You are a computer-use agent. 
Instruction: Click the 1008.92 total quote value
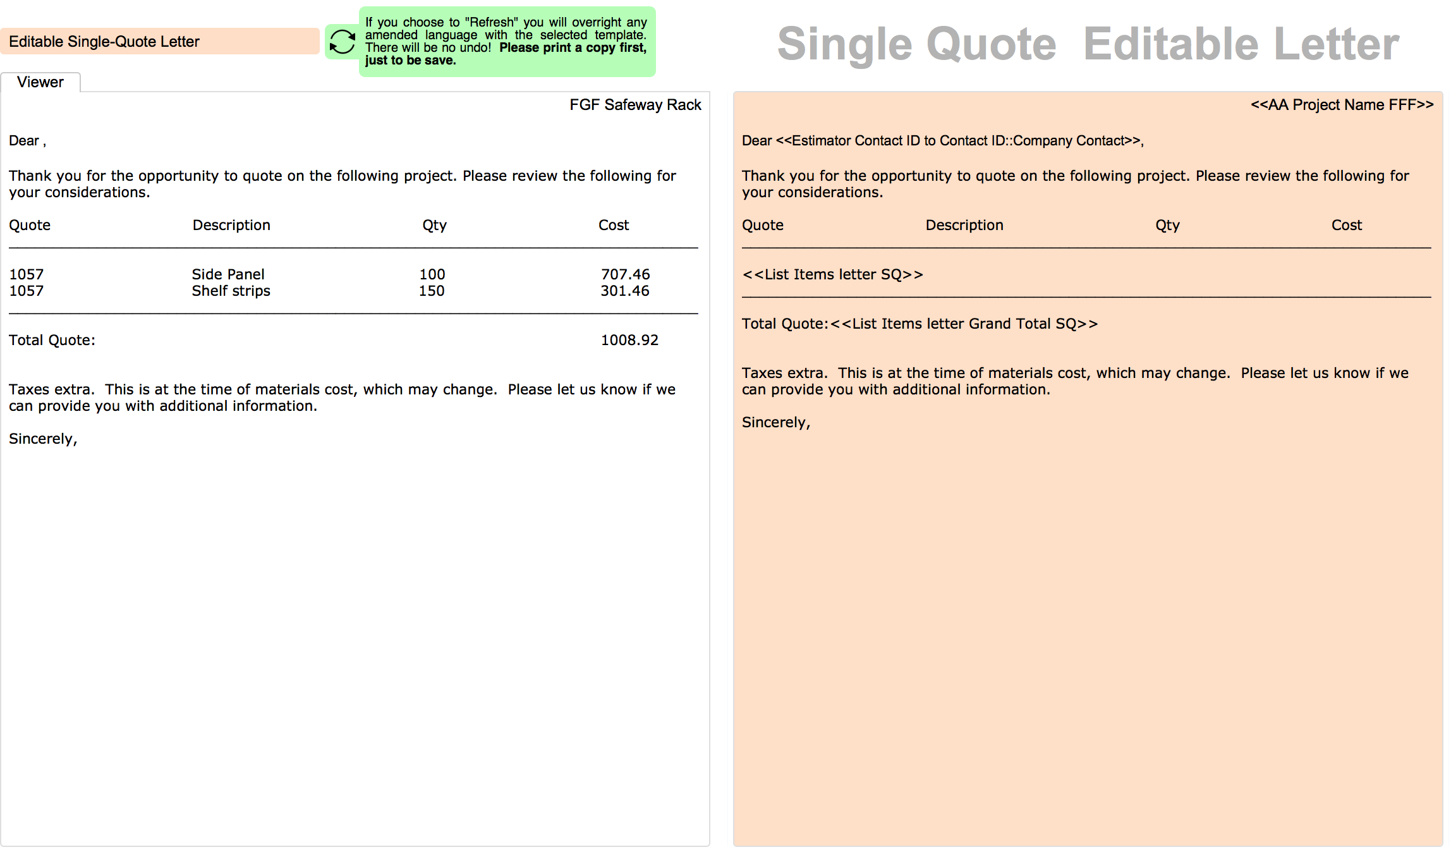click(x=629, y=340)
